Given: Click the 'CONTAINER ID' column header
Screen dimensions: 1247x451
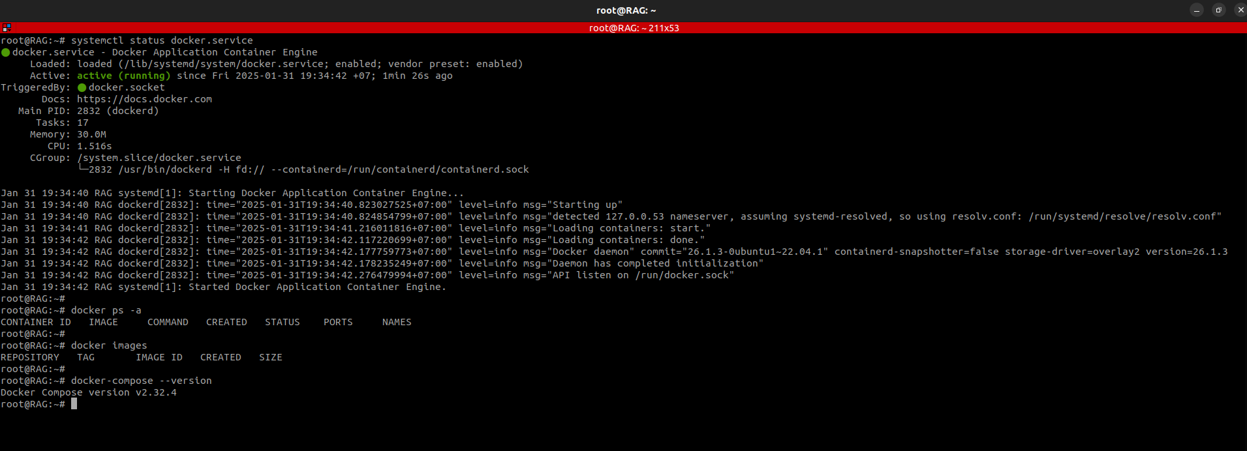Looking at the screenshot, I should coord(36,322).
